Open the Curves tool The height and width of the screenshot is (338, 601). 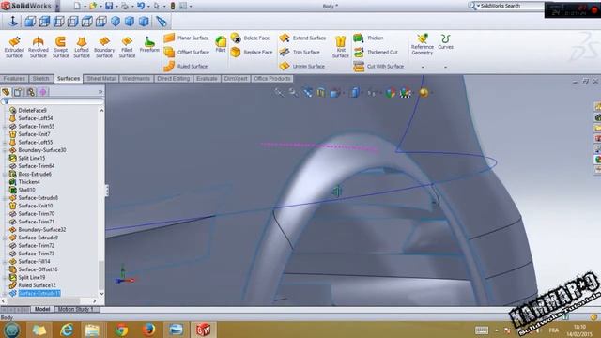(x=445, y=41)
